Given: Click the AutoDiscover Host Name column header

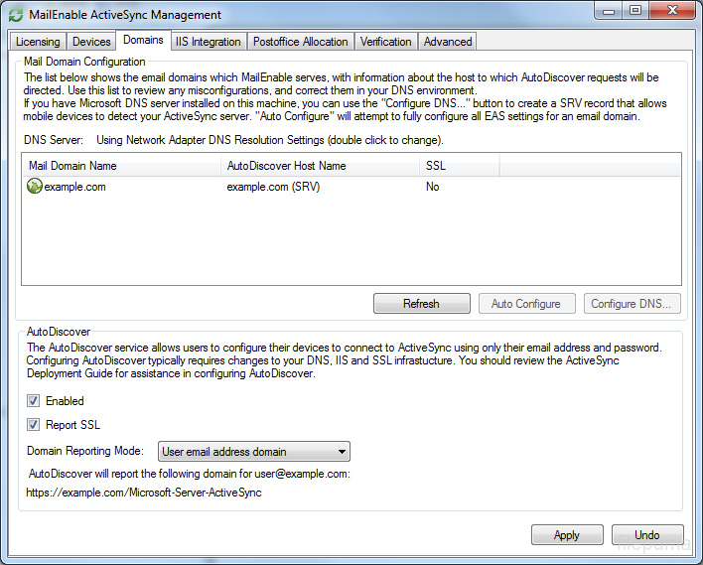Looking at the screenshot, I should click(x=319, y=166).
